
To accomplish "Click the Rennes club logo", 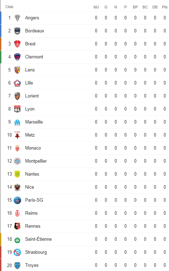I will (17, 226).
